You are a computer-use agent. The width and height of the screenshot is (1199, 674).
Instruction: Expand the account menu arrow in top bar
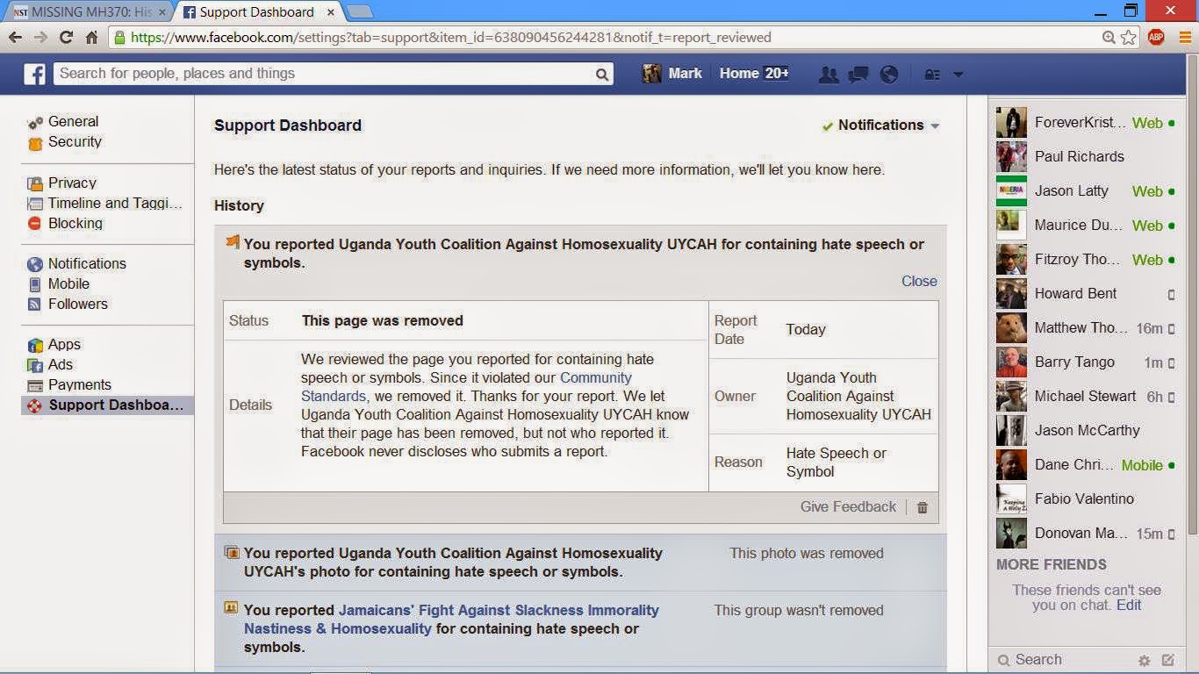coord(958,75)
